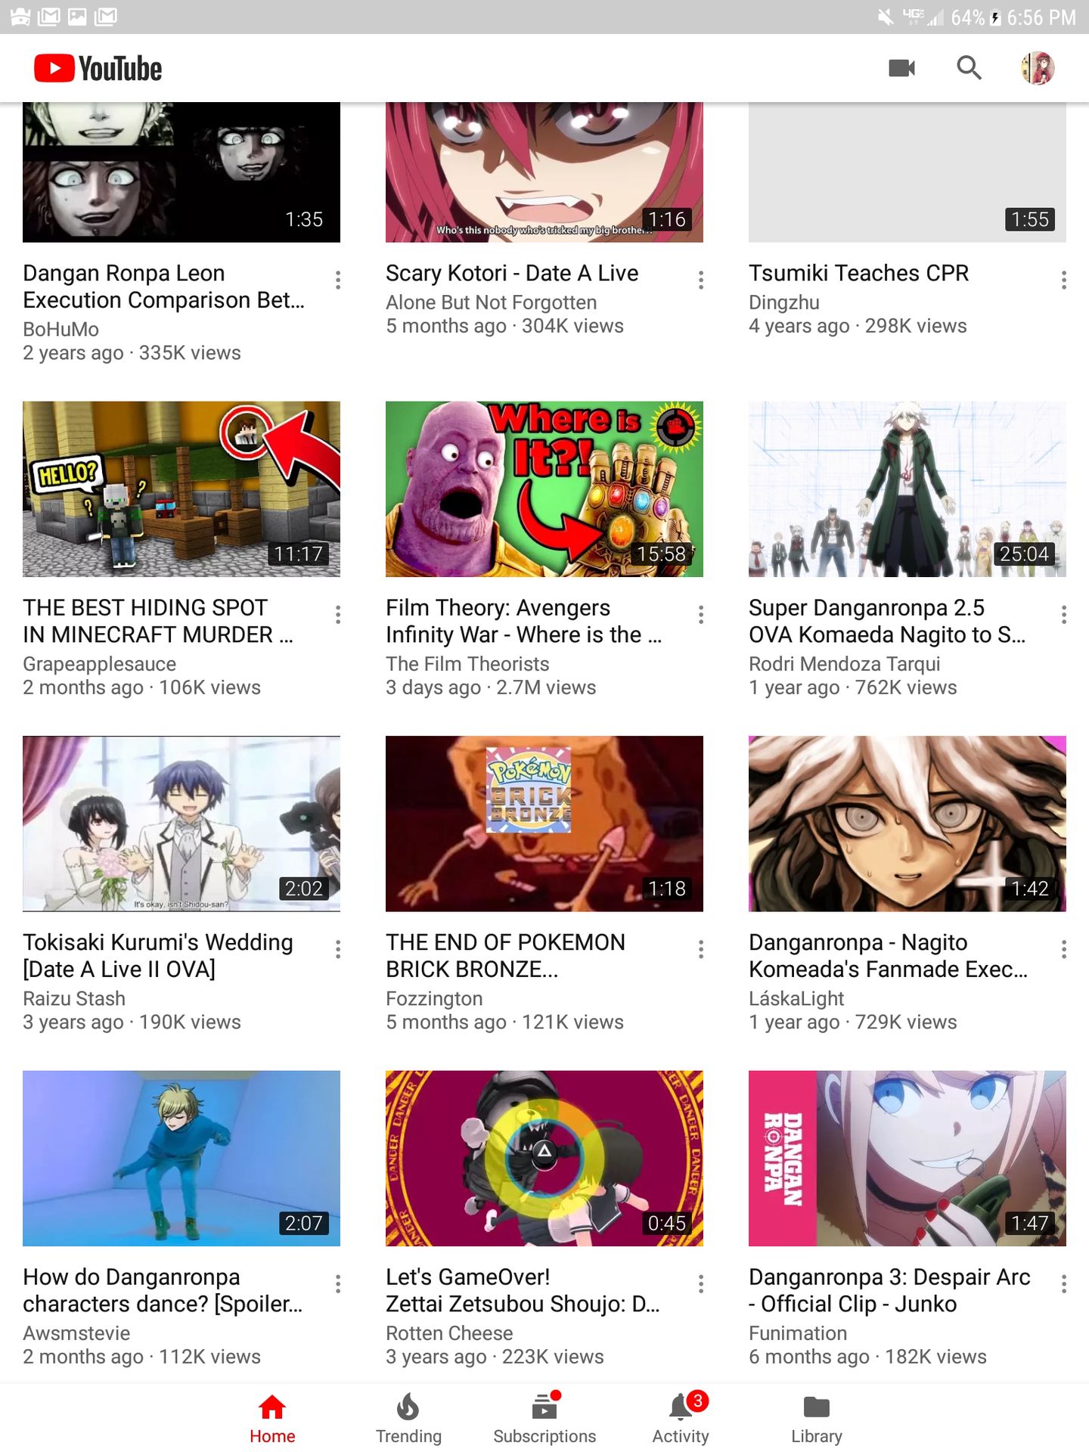Play the Super Danganronpa 2.5 OVA thumbnail

(907, 489)
